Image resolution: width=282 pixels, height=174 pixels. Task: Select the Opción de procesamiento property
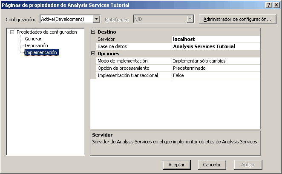(x=134, y=68)
